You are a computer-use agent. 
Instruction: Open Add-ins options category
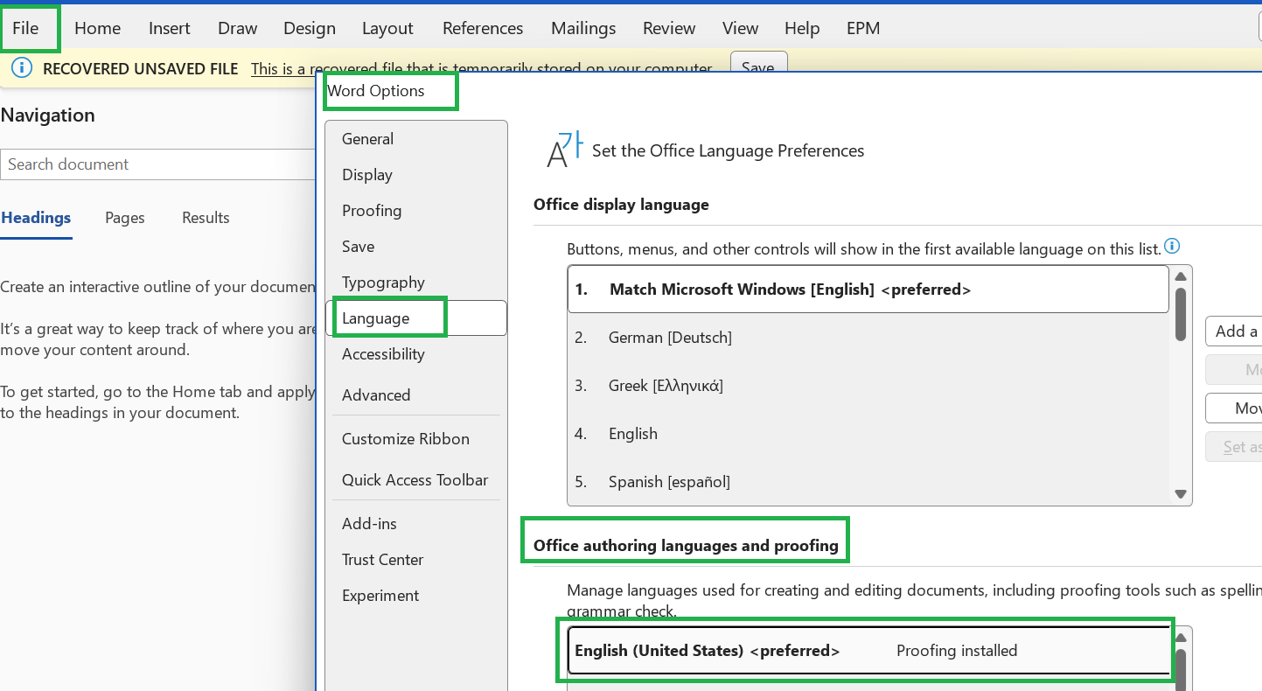(416, 524)
